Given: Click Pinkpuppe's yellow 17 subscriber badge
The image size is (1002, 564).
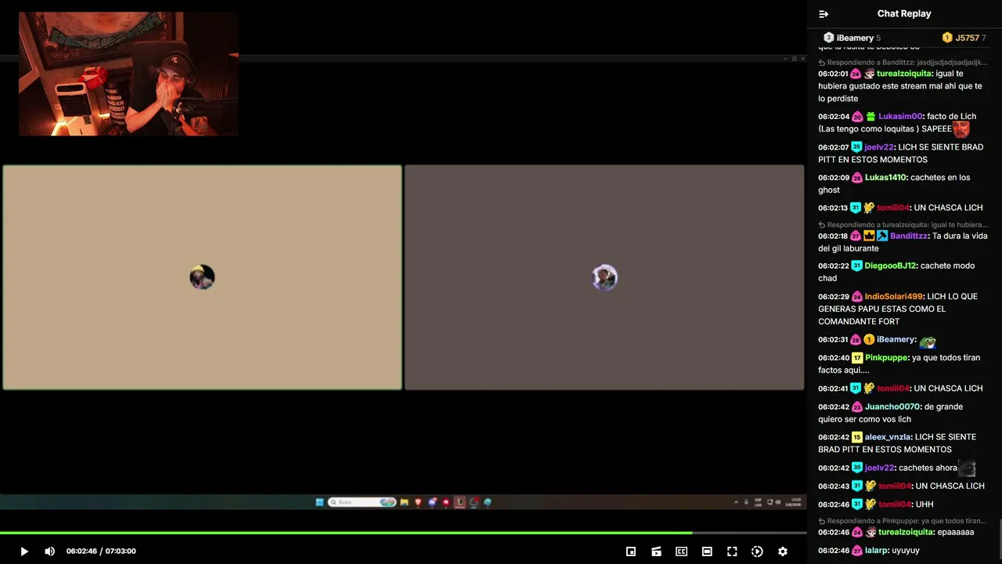Looking at the screenshot, I should click(857, 358).
